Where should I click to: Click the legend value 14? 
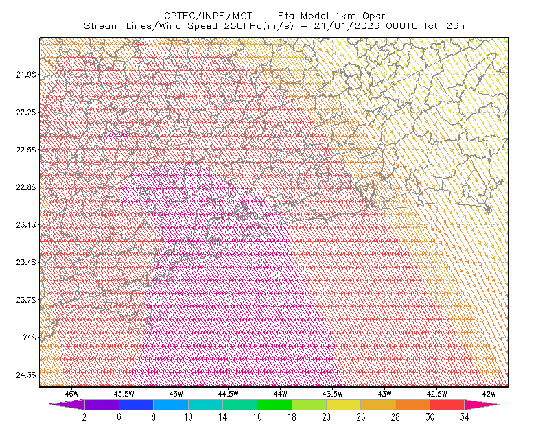pyautogui.click(x=222, y=417)
